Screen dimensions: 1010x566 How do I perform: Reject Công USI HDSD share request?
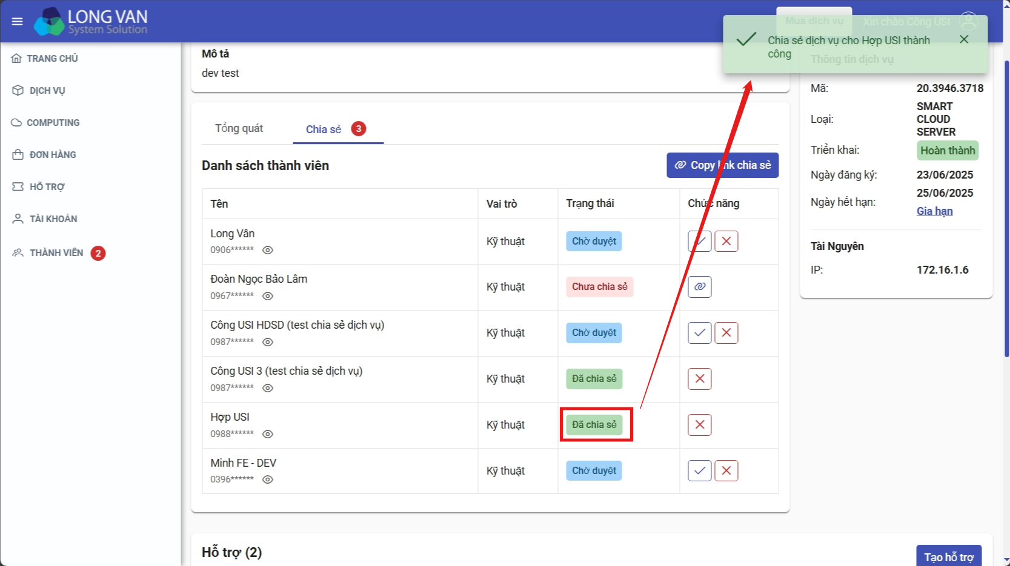point(726,332)
